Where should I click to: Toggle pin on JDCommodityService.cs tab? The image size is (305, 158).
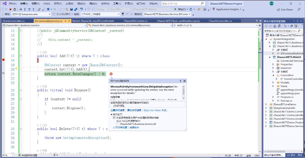click(66, 21)
